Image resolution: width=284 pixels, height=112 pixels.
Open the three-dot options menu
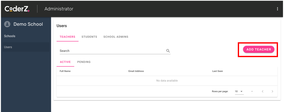coord(277,9)
